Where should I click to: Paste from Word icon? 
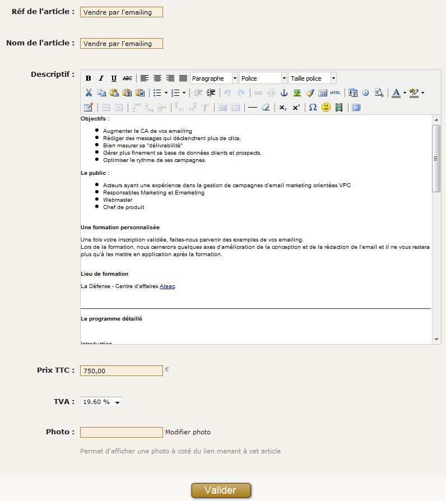(140, 92)
